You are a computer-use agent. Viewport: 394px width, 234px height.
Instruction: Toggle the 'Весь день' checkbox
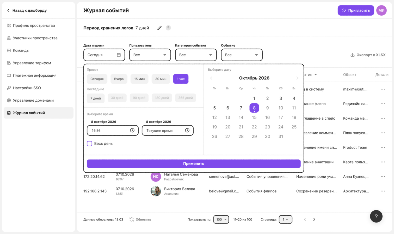tap(89, 144)
